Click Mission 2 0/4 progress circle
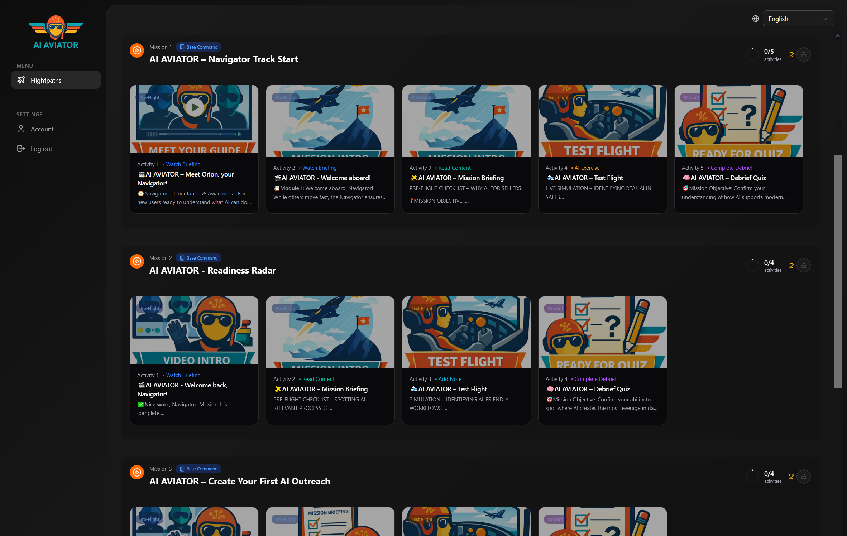Image resolution: width=847 pixels, height=536 pixels. coord(752,266)
